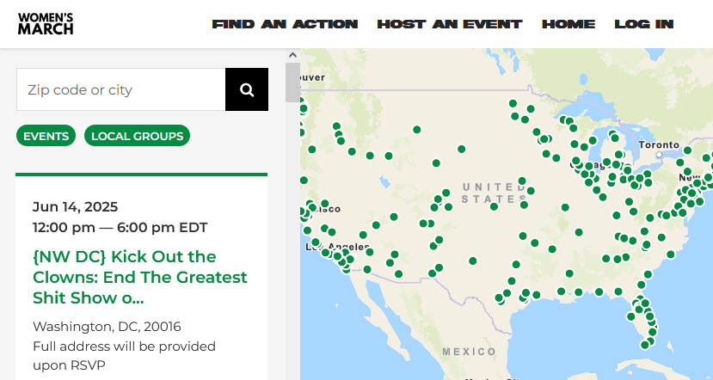The height and width of the screenshot is (380, 713).
Task: Click the Washington, DC, 20016 address text
Action: pyautogui.click(x=107, y=327)
